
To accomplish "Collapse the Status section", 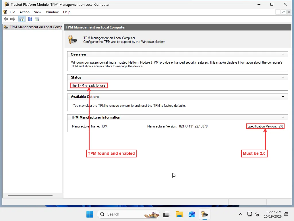I will [x=283, y=77].
